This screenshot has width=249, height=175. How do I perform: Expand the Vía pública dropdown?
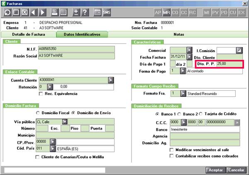click(x=65, y=122)
